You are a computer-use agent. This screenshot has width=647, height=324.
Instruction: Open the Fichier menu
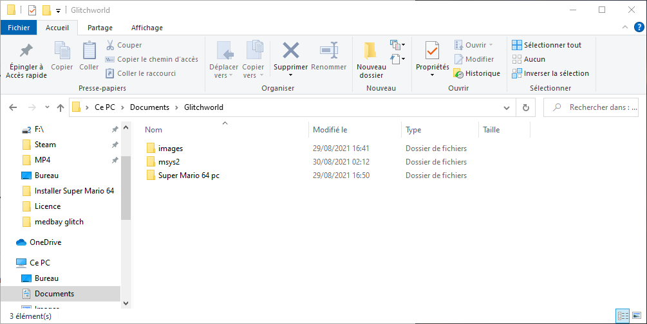[19, 28]
